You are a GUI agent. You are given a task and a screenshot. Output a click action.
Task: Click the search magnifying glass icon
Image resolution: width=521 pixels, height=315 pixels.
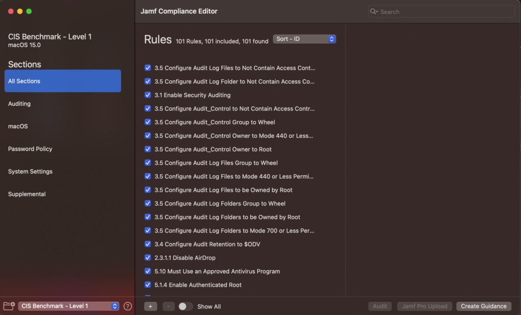374,12
